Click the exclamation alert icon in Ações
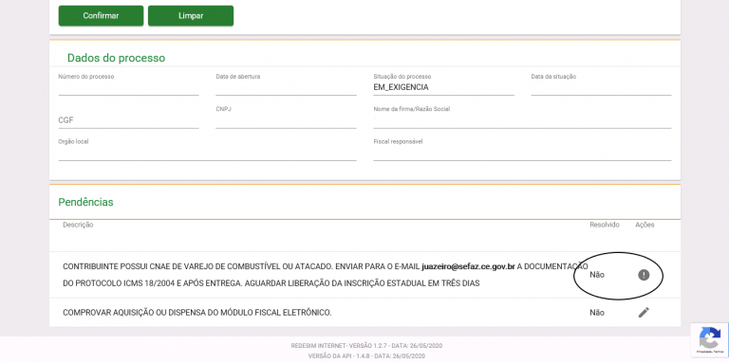The width and height of the screenshot is (729, 363). [x=644, y=275]
